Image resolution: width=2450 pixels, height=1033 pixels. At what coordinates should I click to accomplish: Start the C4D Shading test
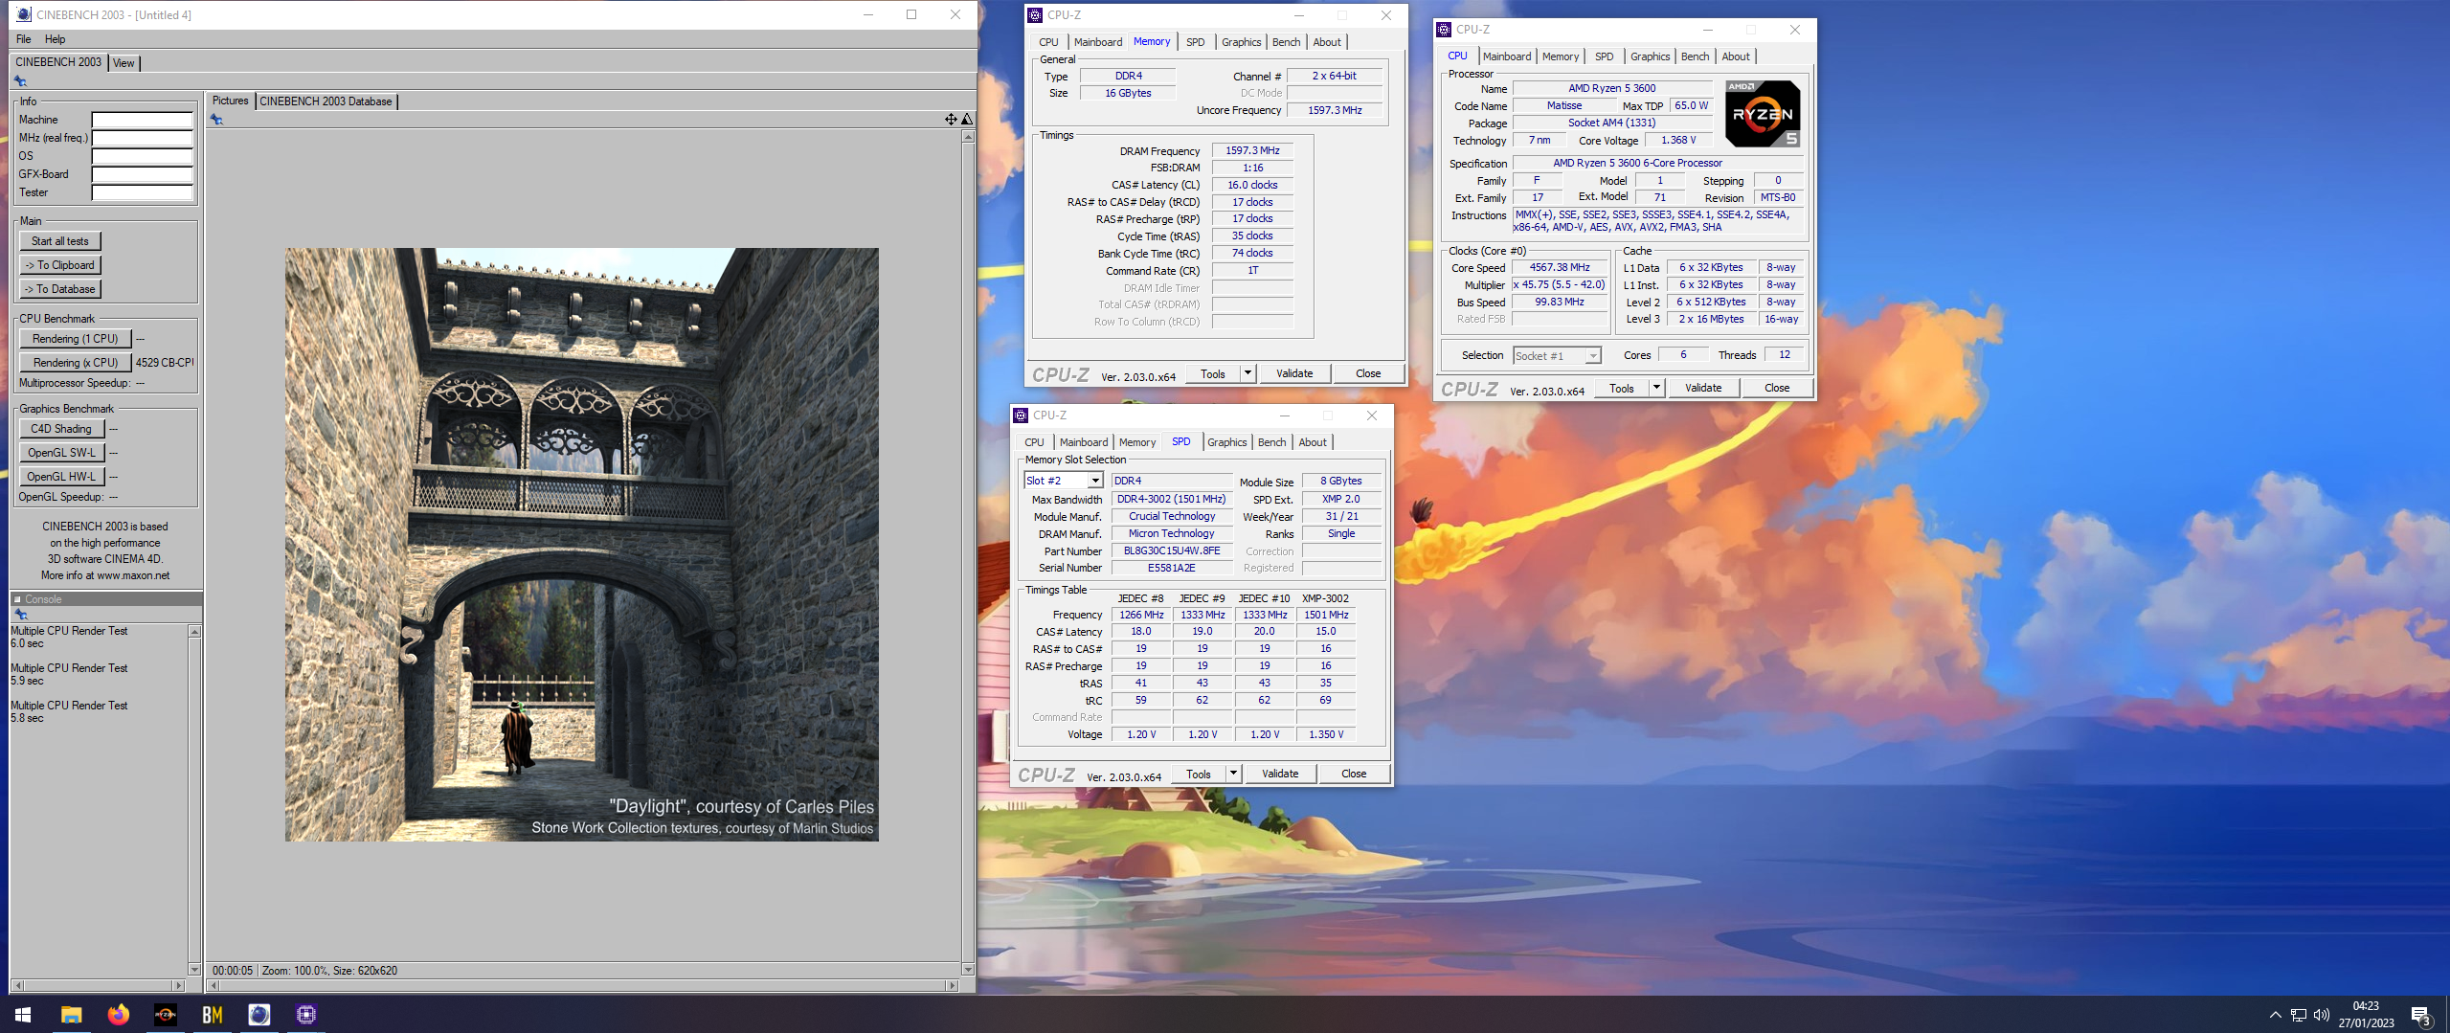61,429
